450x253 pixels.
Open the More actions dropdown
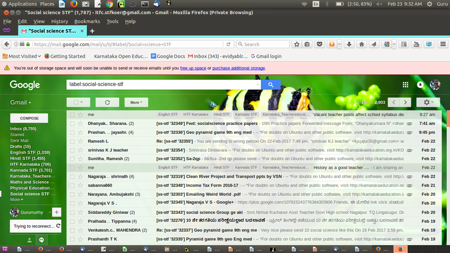click(136, 102)
